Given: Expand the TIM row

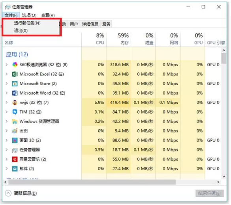Looking at the screenshot, I should point(6,112).
